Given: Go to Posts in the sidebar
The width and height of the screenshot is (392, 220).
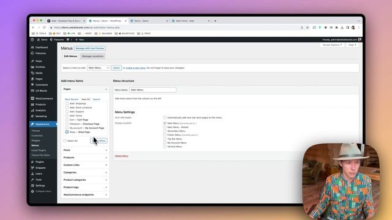Looking at the screenshot, I should click(39, 61).
